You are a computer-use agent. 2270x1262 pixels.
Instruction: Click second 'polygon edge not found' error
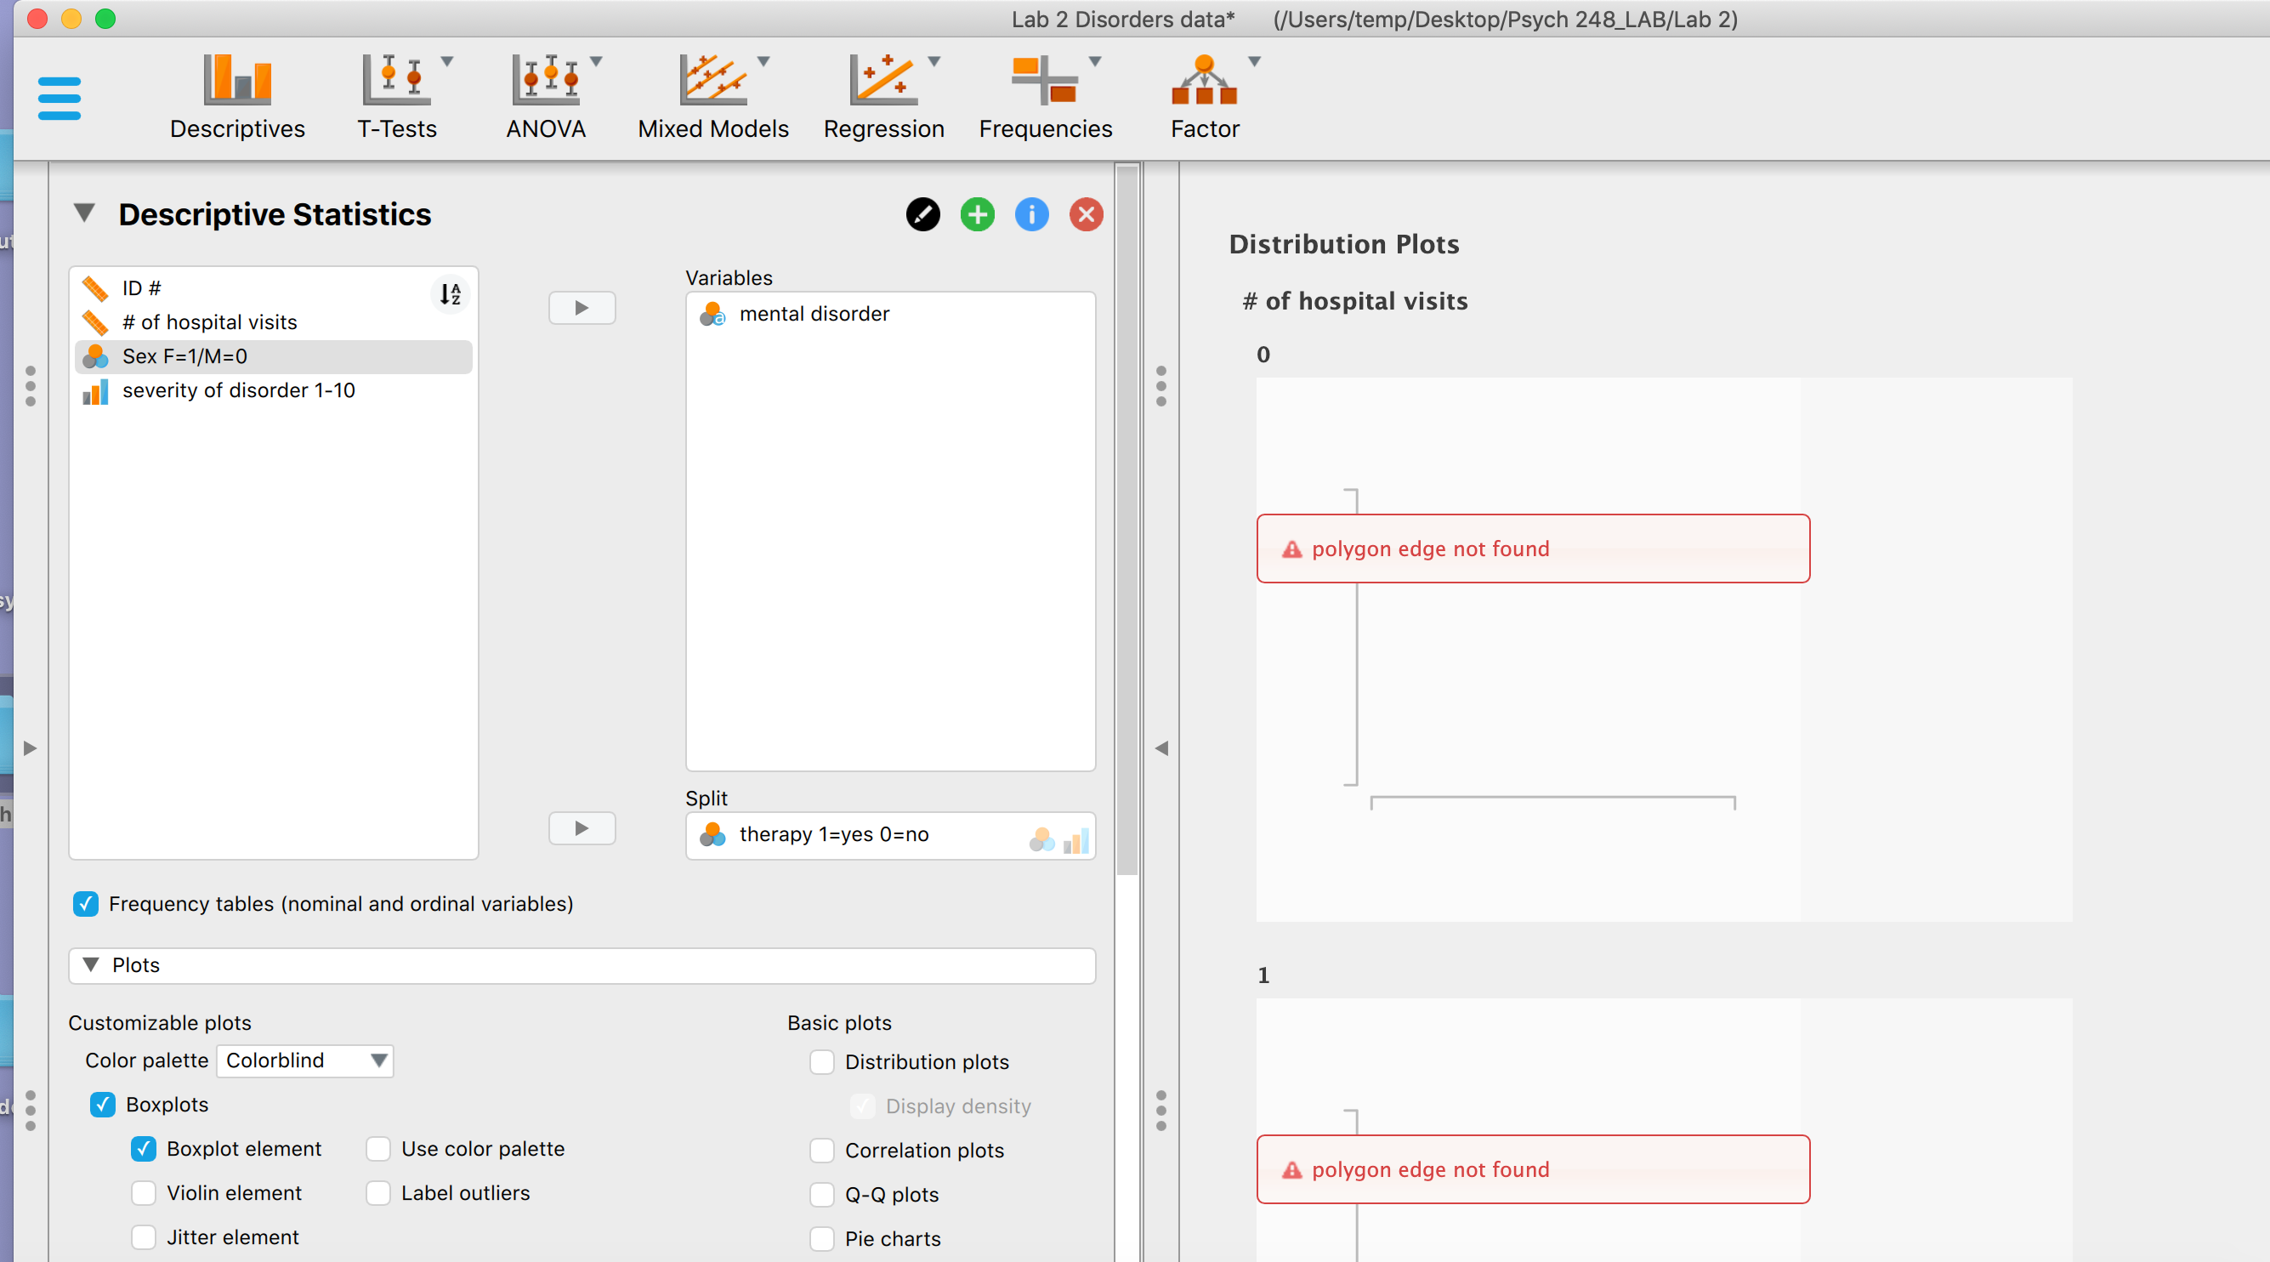pyautogui.click(x=1533, y=1169)
